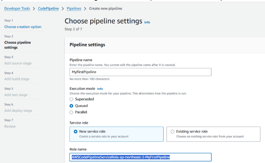Click the Pipeline settings panel heading
Image resolution: width=265 pixels, height=163 pixels.
point(88,44)
